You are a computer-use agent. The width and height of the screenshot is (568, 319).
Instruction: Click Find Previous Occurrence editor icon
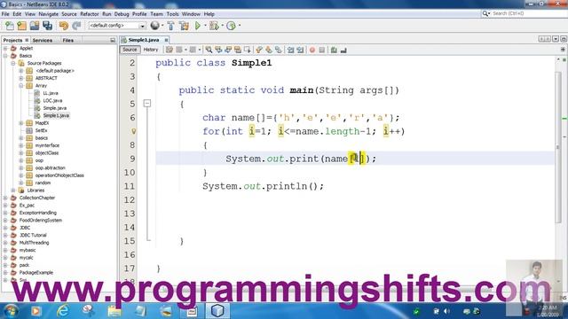(218, 50)
